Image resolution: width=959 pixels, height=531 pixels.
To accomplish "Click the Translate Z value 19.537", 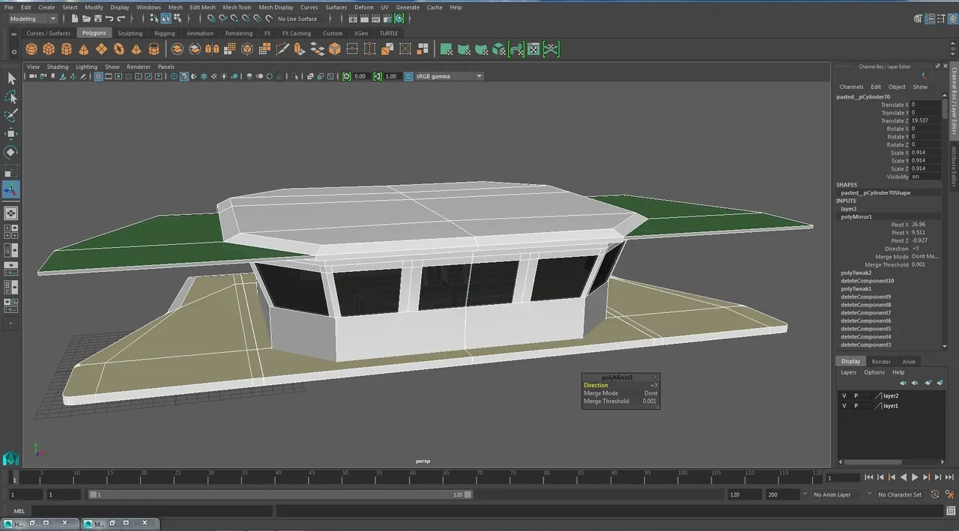I will [925, 121].
